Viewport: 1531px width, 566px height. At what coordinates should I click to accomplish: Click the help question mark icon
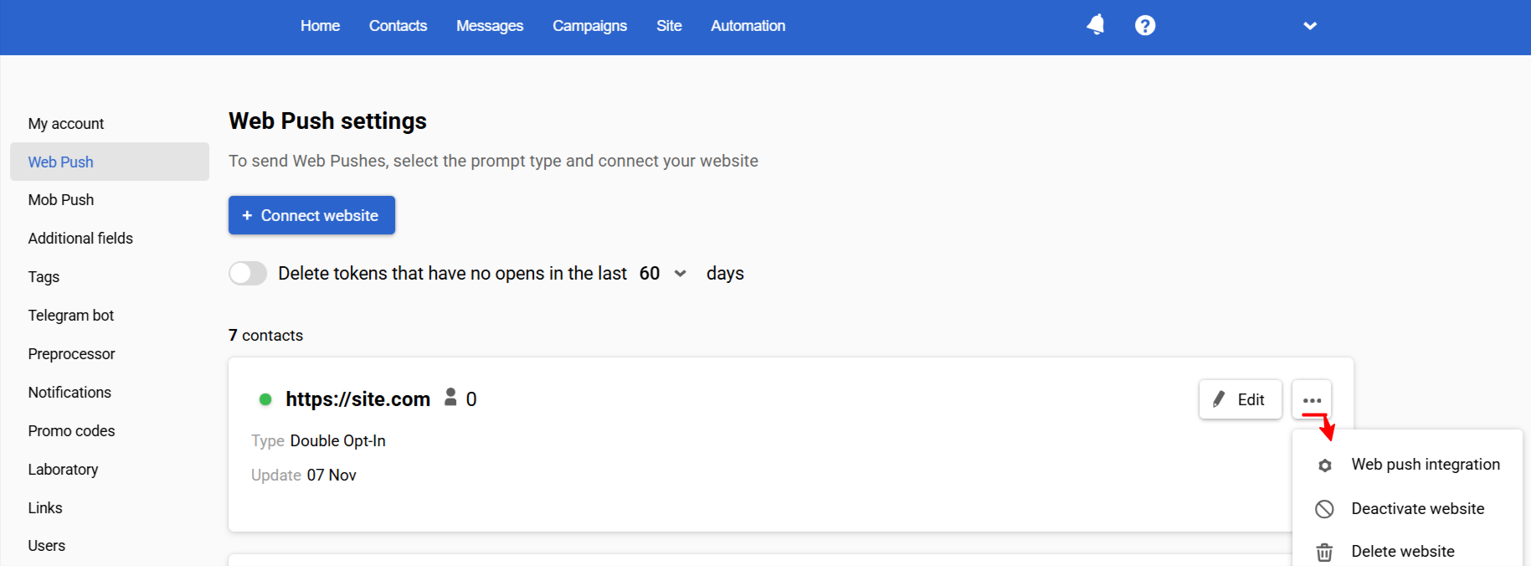1144,25
